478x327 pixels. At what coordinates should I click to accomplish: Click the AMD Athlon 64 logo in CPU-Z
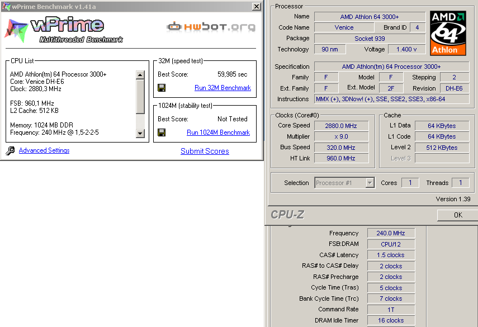(x=448, y=33)
